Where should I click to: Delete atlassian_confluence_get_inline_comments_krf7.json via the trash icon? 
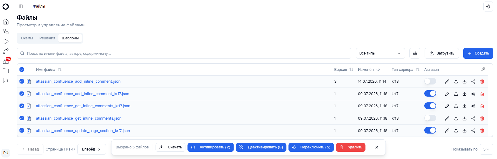482,106
